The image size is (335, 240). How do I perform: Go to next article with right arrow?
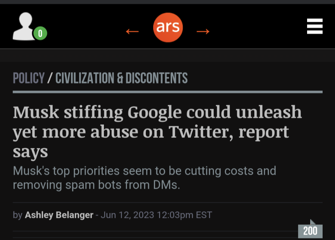point(203,31)
